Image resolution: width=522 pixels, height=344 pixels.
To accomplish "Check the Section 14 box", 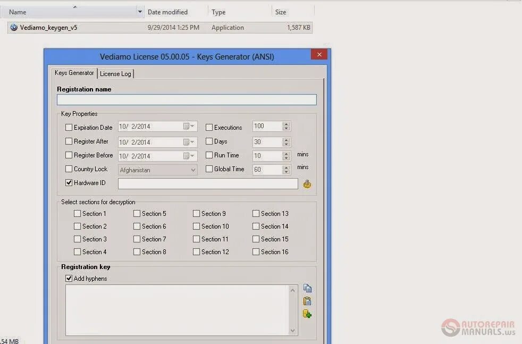I will point(256,226).
